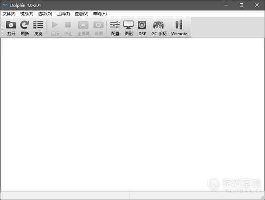Open the 模拟(E) menu
This screenshot has width=265, height=200.
[x=26, y=14]
